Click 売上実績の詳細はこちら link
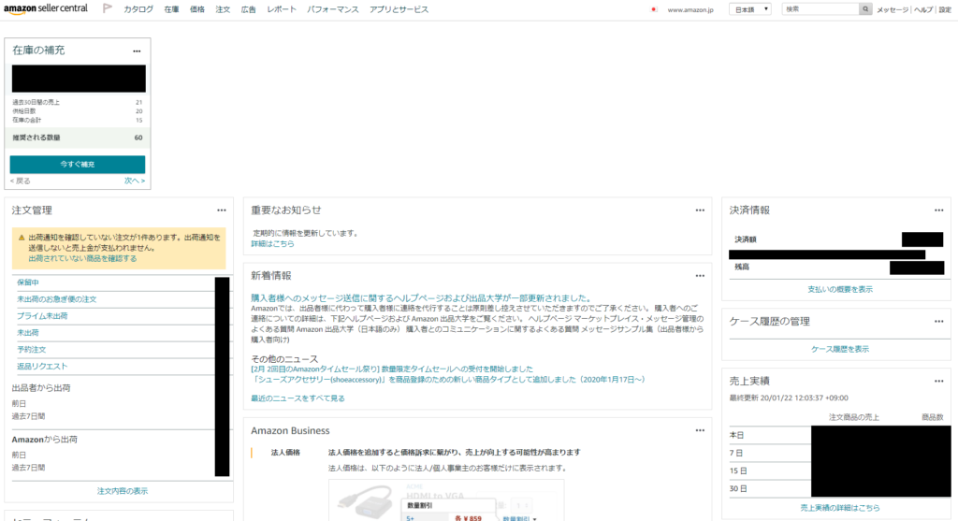958x521 pixels. pos(840,508)
